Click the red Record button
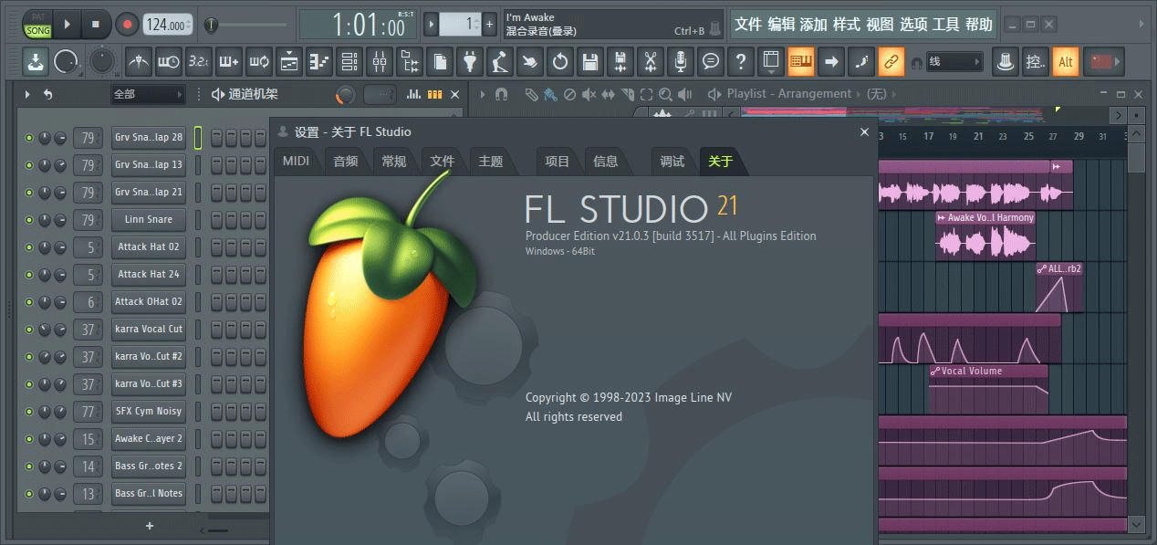 click(x=127, y=25)
